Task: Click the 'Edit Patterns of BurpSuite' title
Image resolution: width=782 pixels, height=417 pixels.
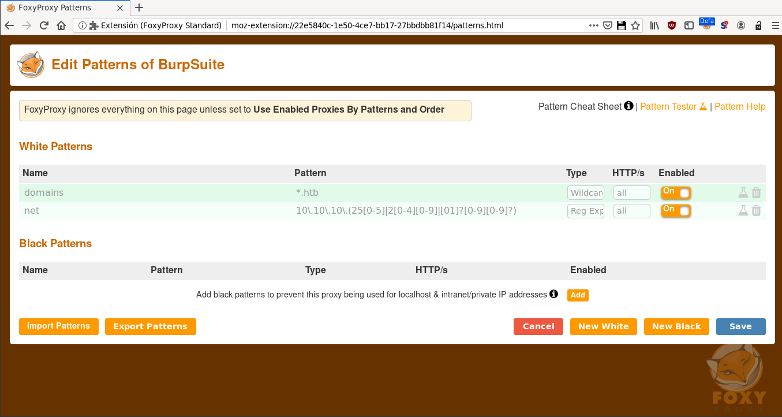Action: tap(138, 65)
